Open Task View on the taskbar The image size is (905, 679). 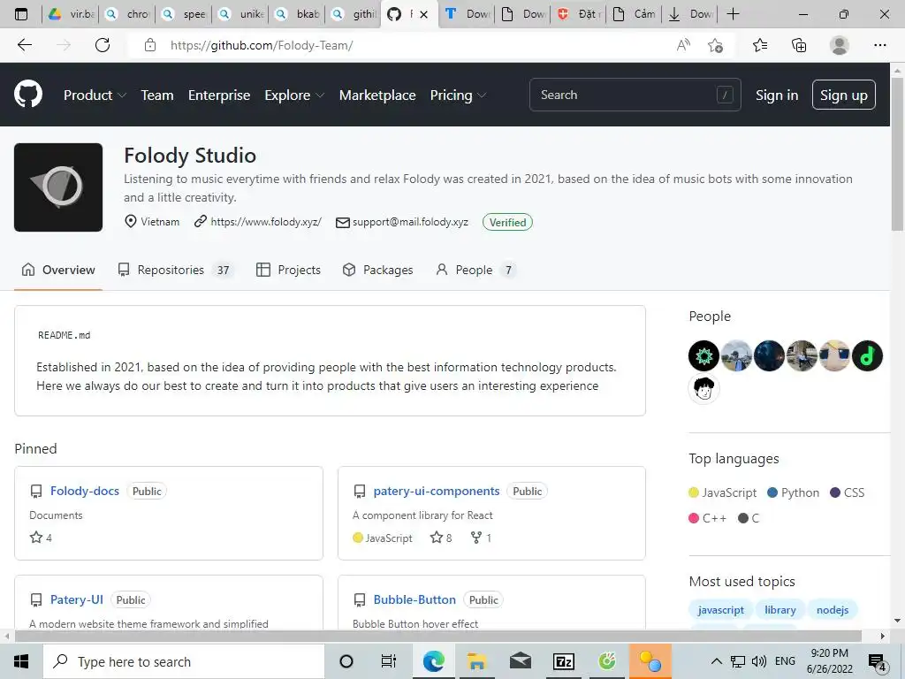[x=389, y=661]
